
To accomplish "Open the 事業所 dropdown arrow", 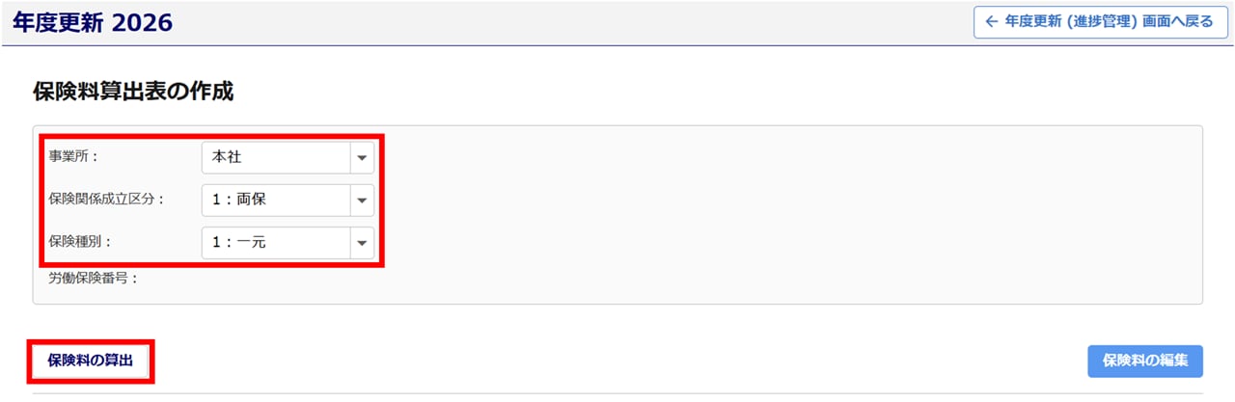I will click(x=362, y=157).
